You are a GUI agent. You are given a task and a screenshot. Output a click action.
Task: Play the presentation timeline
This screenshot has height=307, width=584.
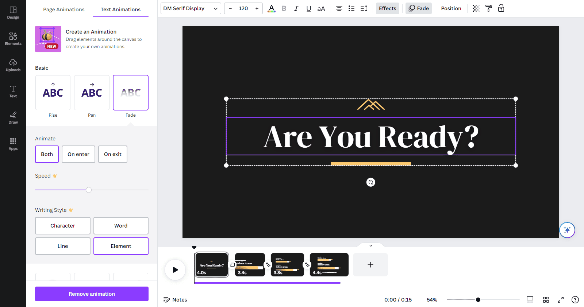click(175, 270)
